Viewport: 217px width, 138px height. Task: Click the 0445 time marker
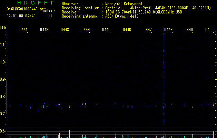tap(106, 30)
